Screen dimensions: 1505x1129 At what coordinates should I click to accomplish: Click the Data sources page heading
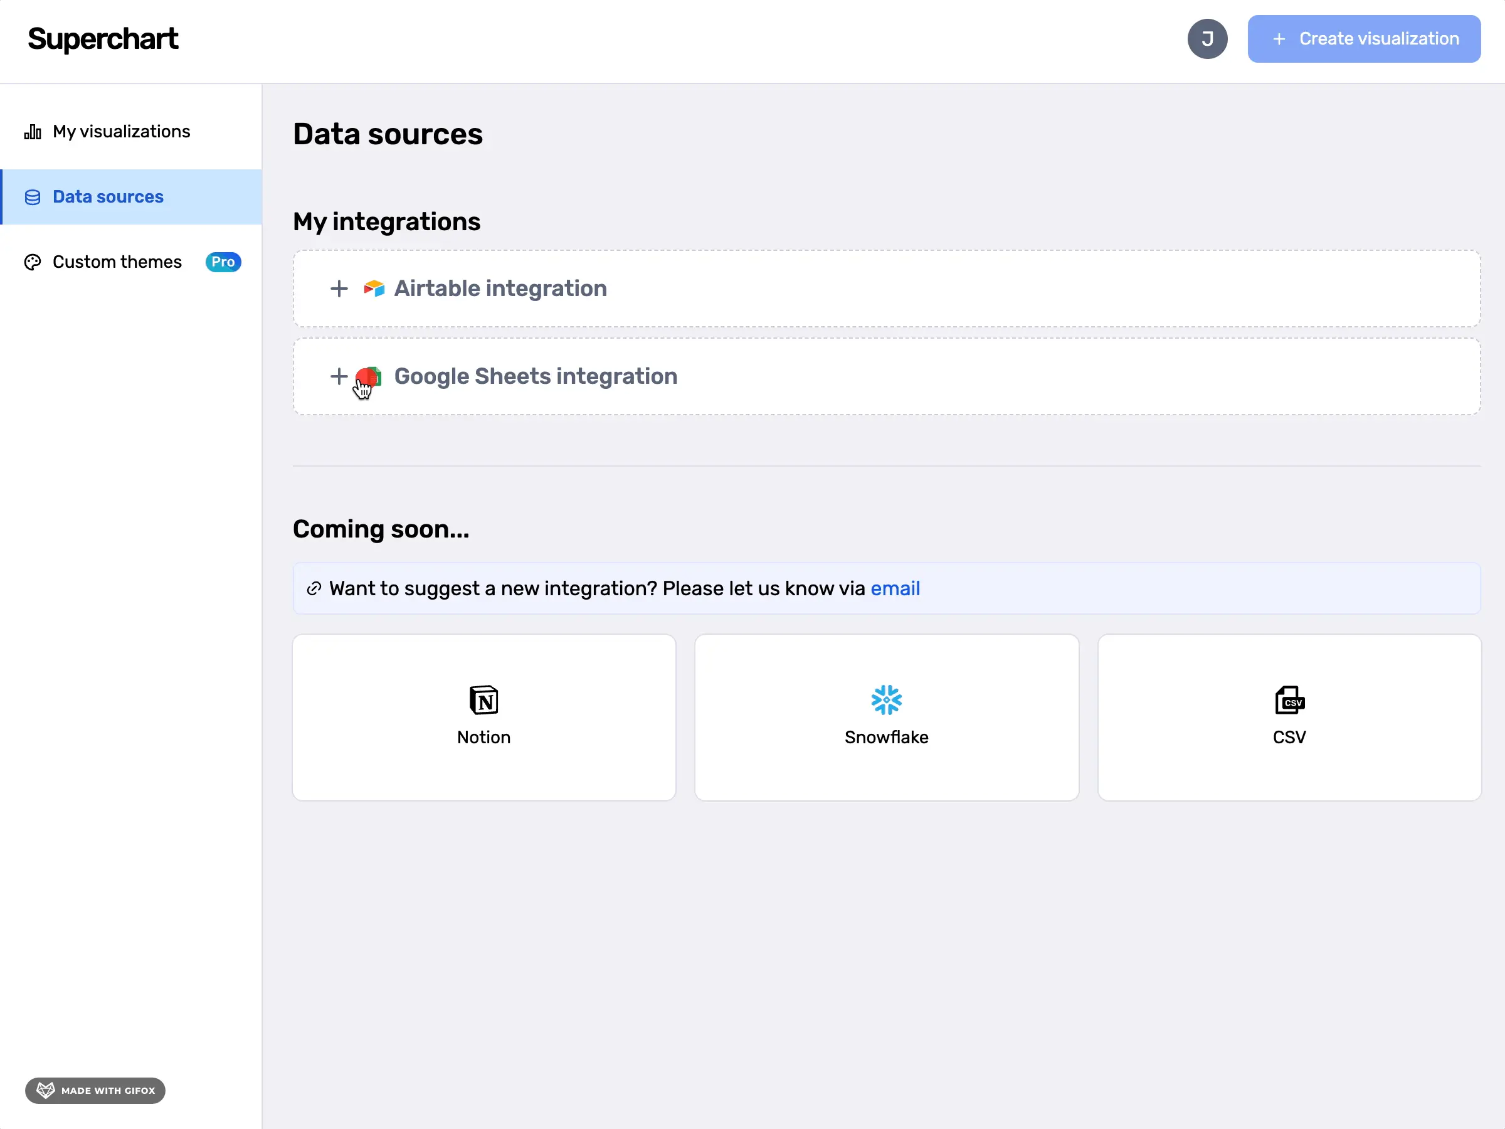click(x=388, y=134)
